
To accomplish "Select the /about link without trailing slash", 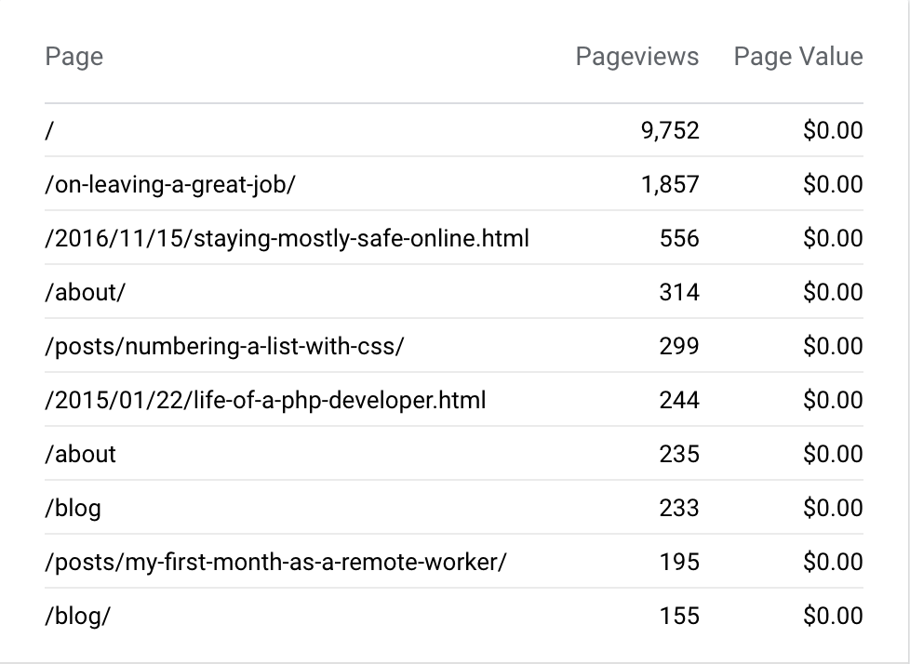I will click(81, 454).
